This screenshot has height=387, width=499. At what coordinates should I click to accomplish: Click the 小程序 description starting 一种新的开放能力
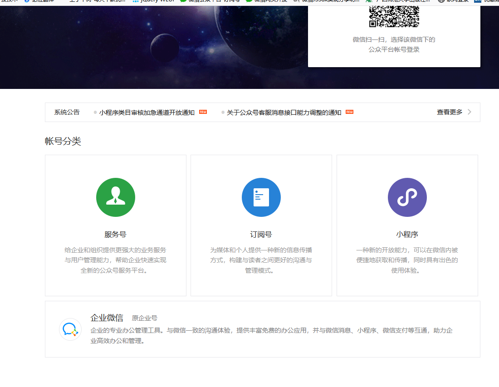(x=407, y=260)
